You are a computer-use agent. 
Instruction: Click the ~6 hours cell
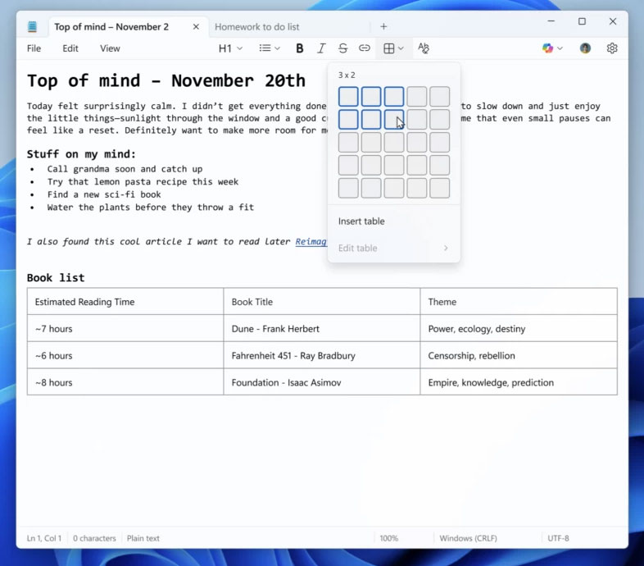[125, 355]
